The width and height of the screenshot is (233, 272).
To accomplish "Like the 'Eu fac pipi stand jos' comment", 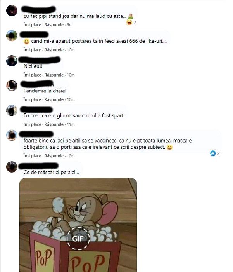I will click(32, 25).
